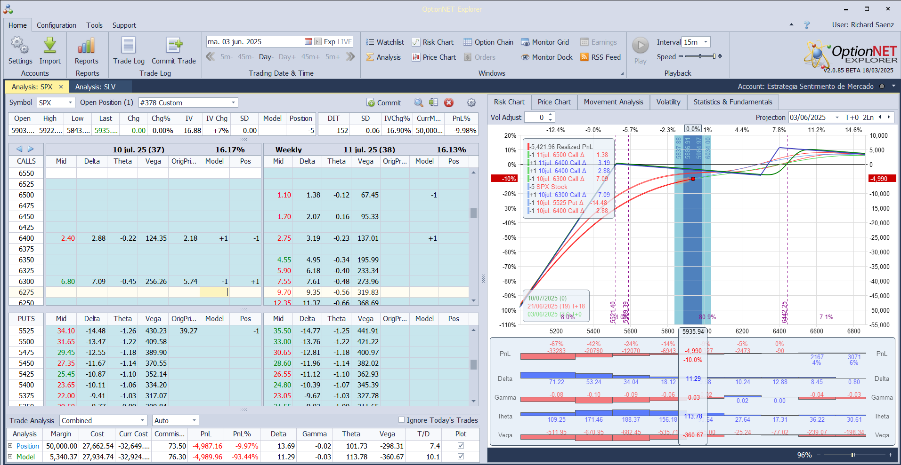Open the Auto dropdown in Trade Analysis
This screenshot has width=901, height=465.
click(194, 420)
